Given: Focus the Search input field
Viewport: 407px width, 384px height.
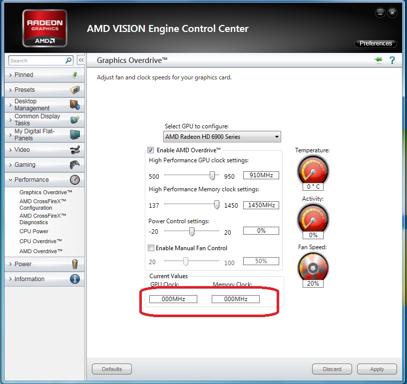Looking at the screenshot, I should 37,60.
